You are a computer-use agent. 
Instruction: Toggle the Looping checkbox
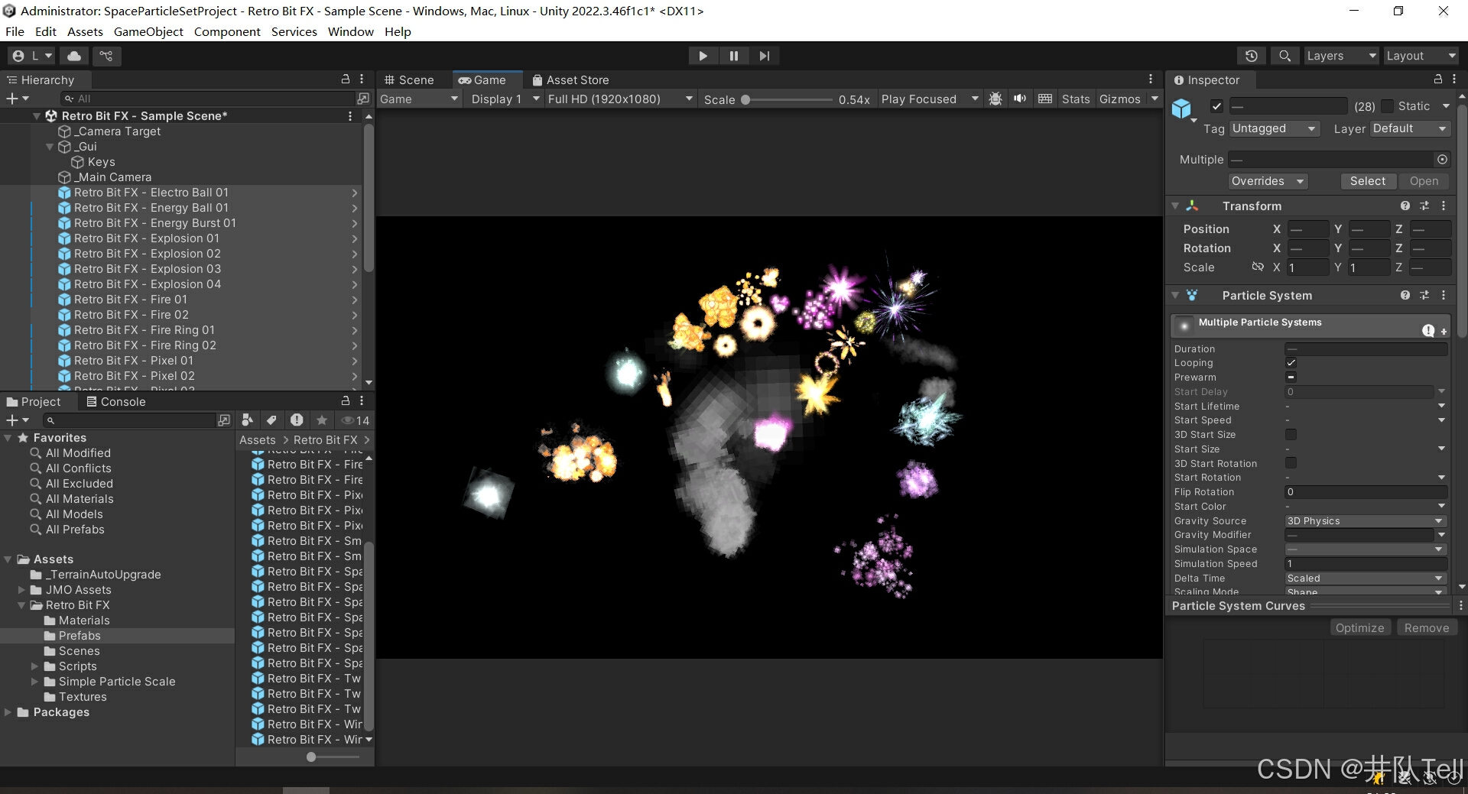1291,363
